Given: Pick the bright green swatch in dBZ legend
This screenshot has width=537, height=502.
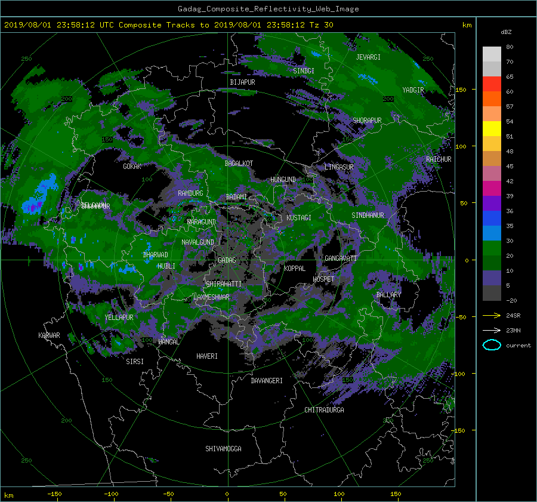Looking at the screenshot, I should [x=492, y=248].
